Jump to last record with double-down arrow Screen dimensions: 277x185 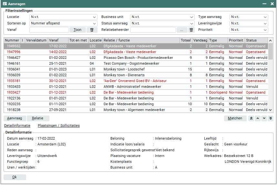[x=271, y=118]
